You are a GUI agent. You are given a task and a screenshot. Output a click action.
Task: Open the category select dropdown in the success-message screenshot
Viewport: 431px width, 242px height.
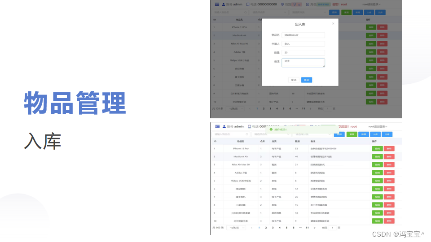312,134
